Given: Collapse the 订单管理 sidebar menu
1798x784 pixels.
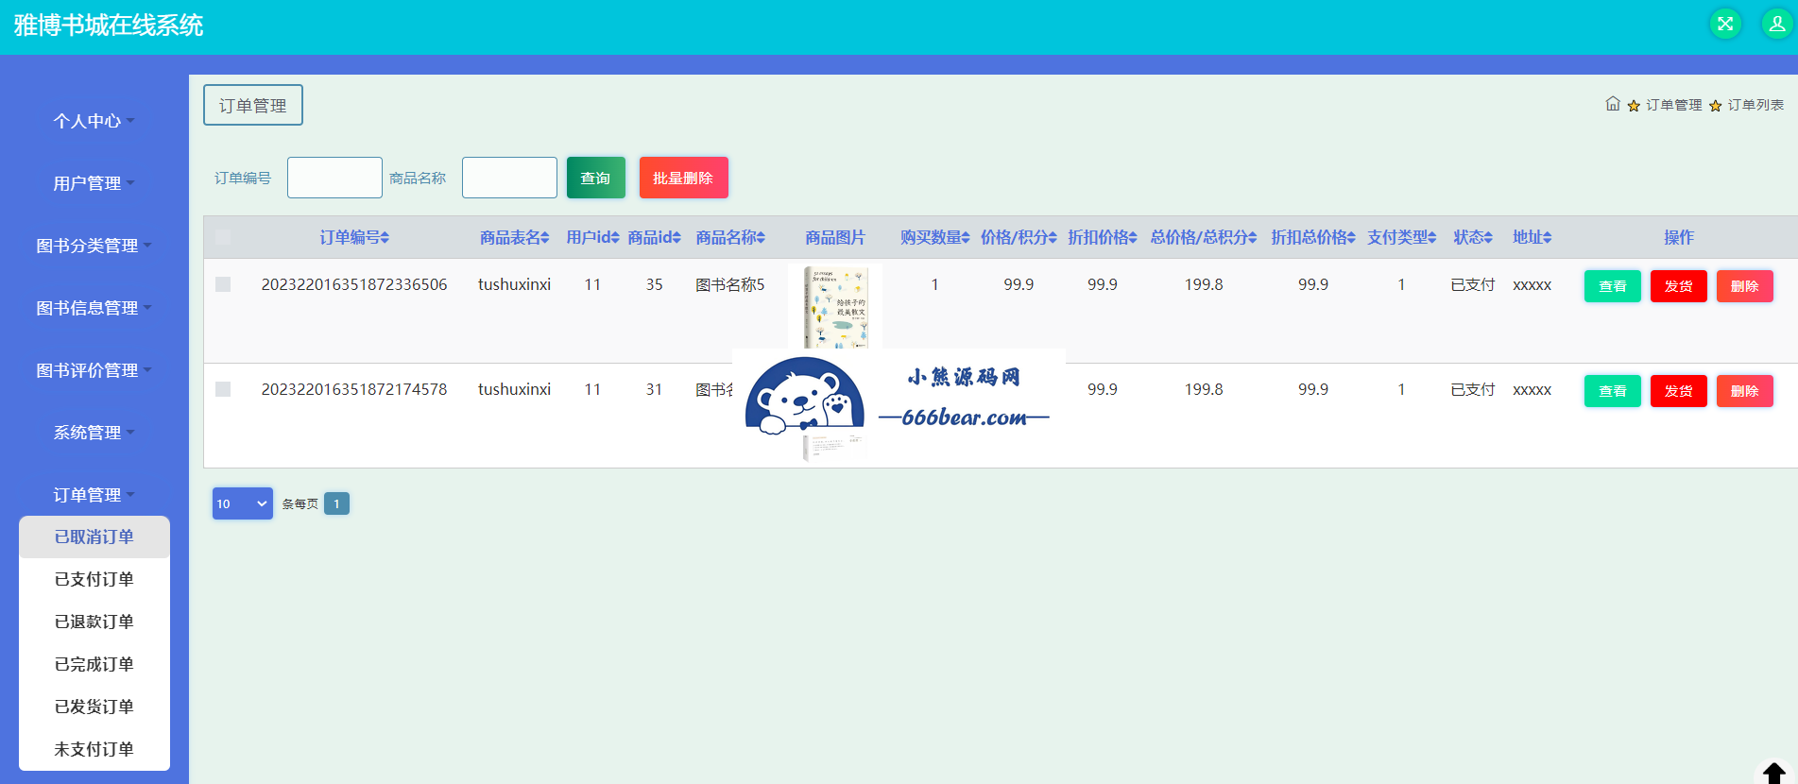Looking at the screenshot, I should click(x=94, y=495).
